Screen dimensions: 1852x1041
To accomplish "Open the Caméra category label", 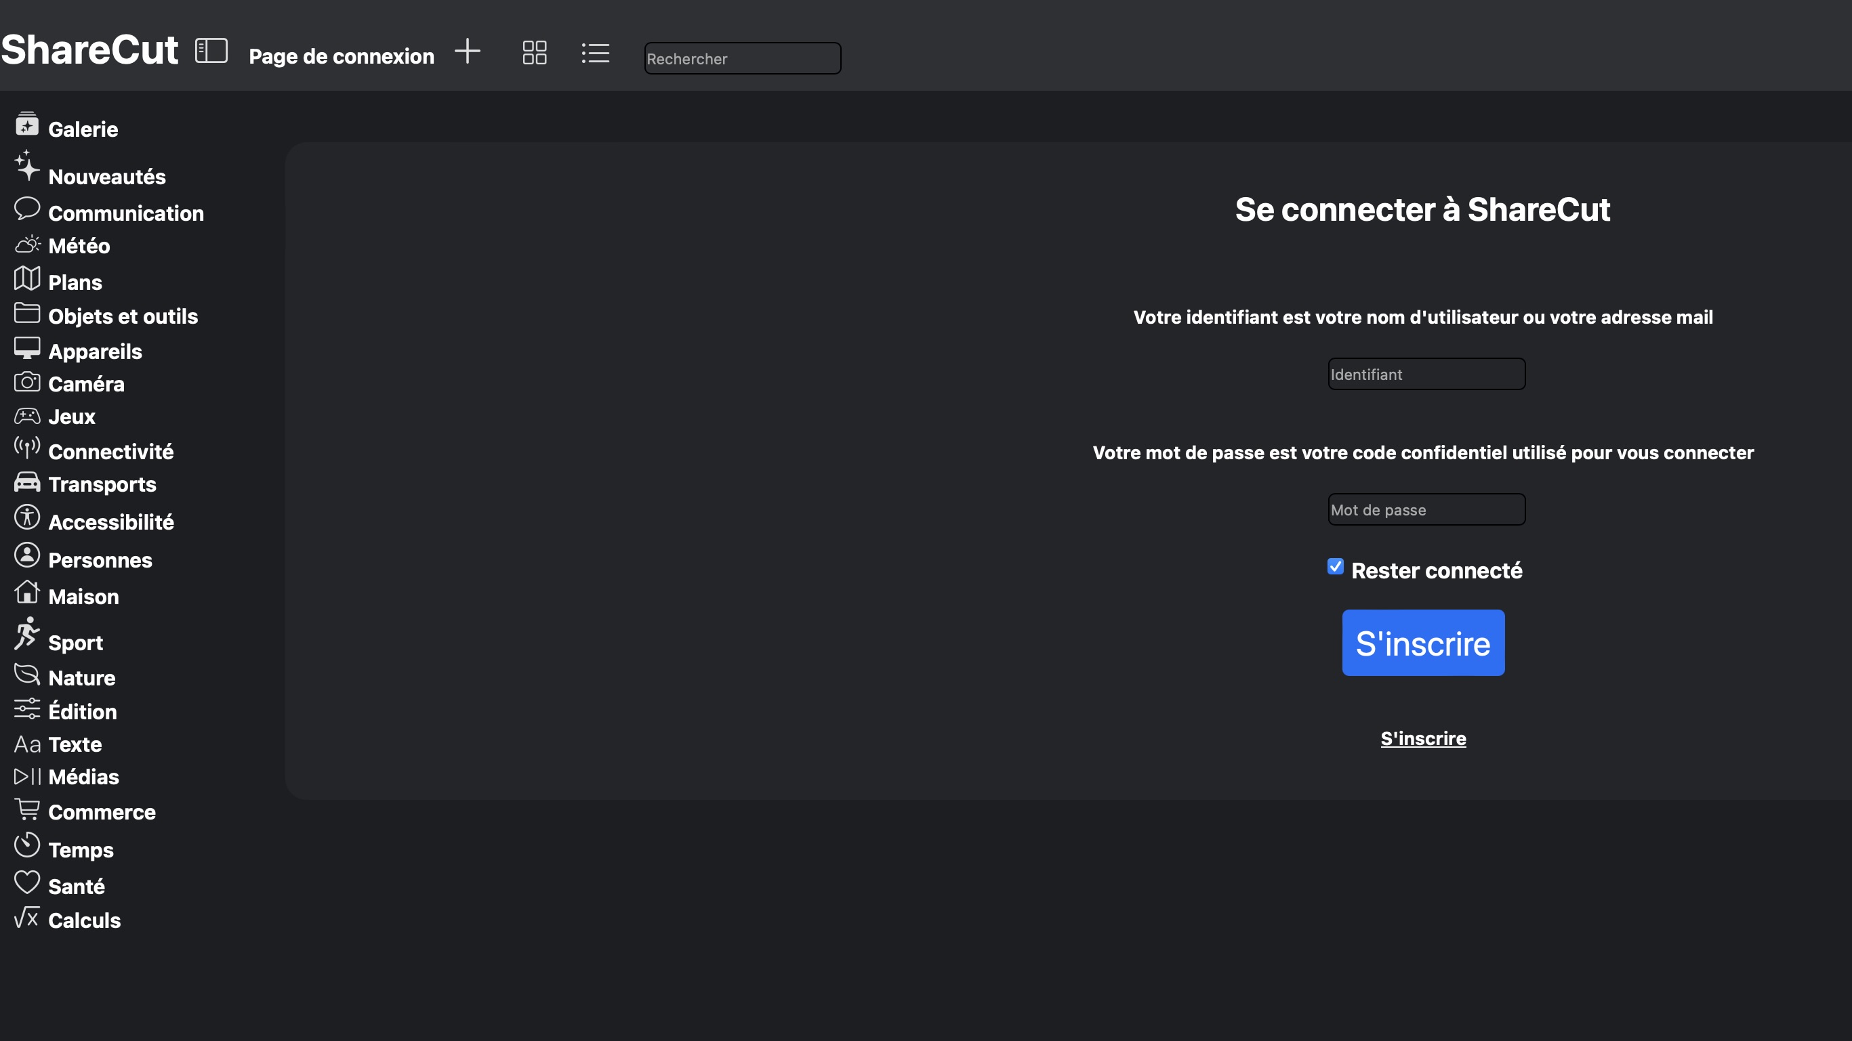I will click(x=86, y=383).
